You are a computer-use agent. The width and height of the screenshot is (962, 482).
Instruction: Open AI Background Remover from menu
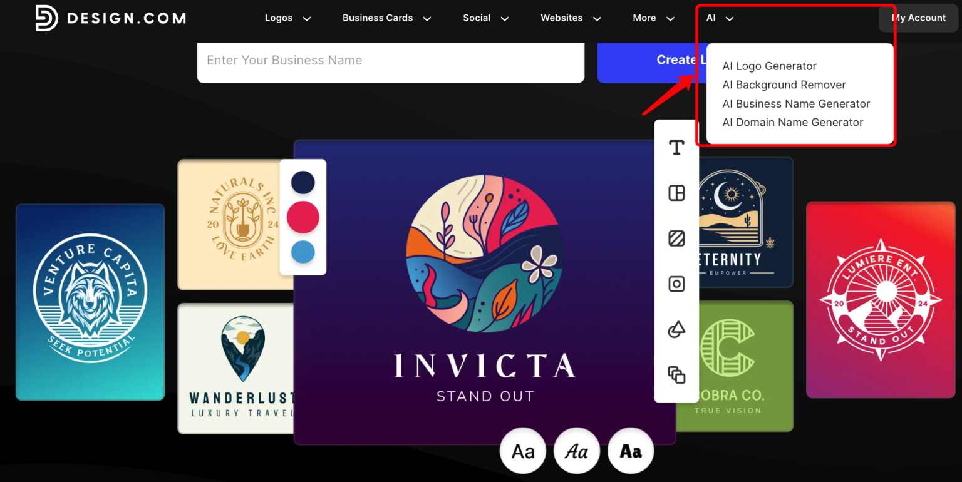pyautogui.click(x=784, y=85)
